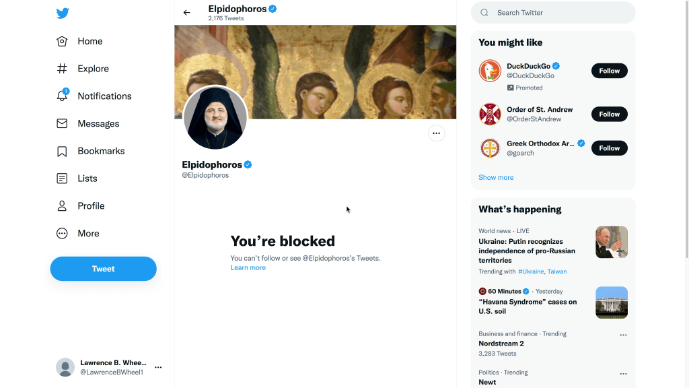Viewport: 689px width, 388px height.
Task: Open the Lists page icon
Action: pyautogui.click(x=62, y=179)
